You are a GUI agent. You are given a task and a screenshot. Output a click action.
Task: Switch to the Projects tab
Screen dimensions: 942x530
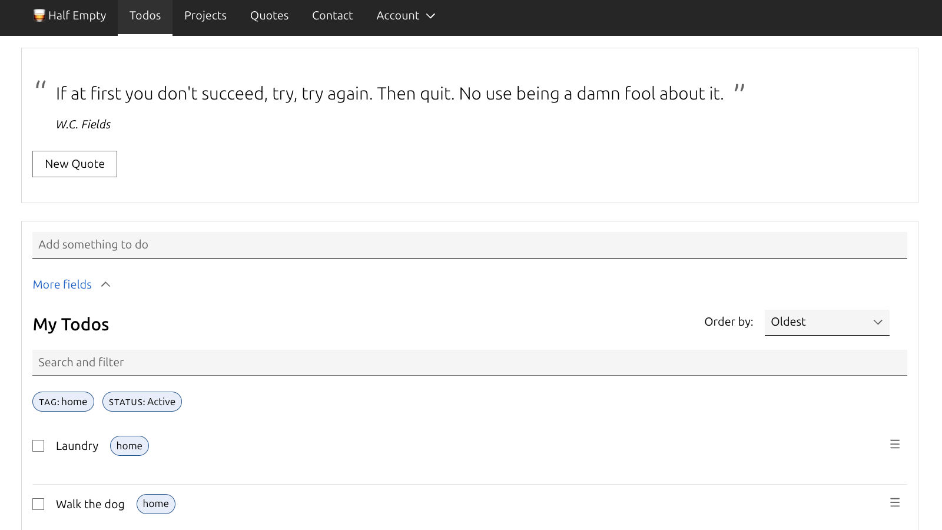click(205, 16)
